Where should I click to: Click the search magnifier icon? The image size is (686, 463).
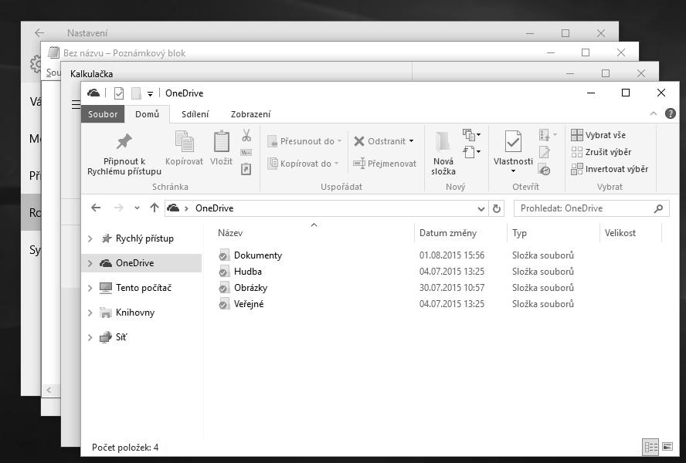(658, 208)
